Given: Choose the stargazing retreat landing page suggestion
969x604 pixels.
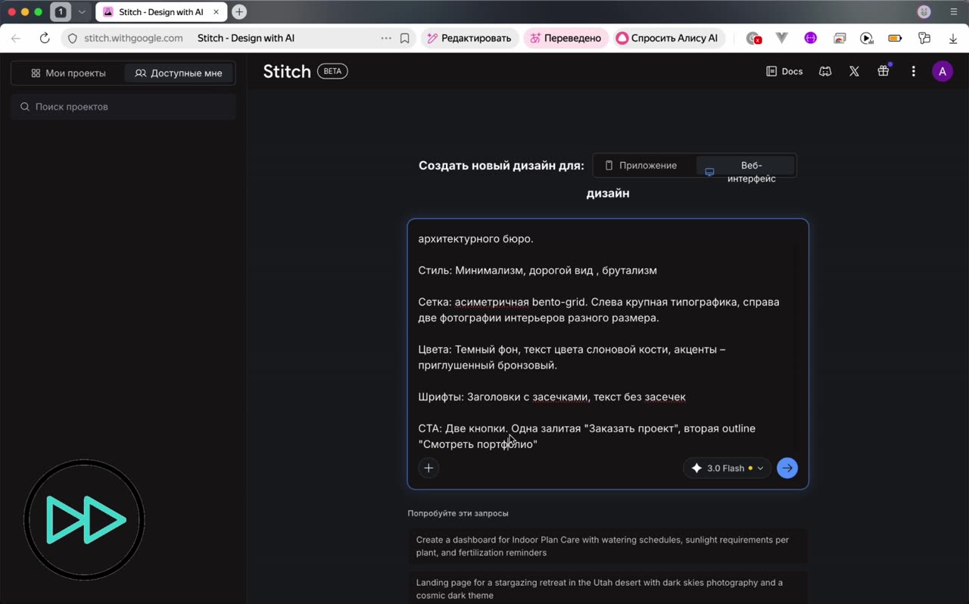Looking at the screenshot, I should 608,589.
